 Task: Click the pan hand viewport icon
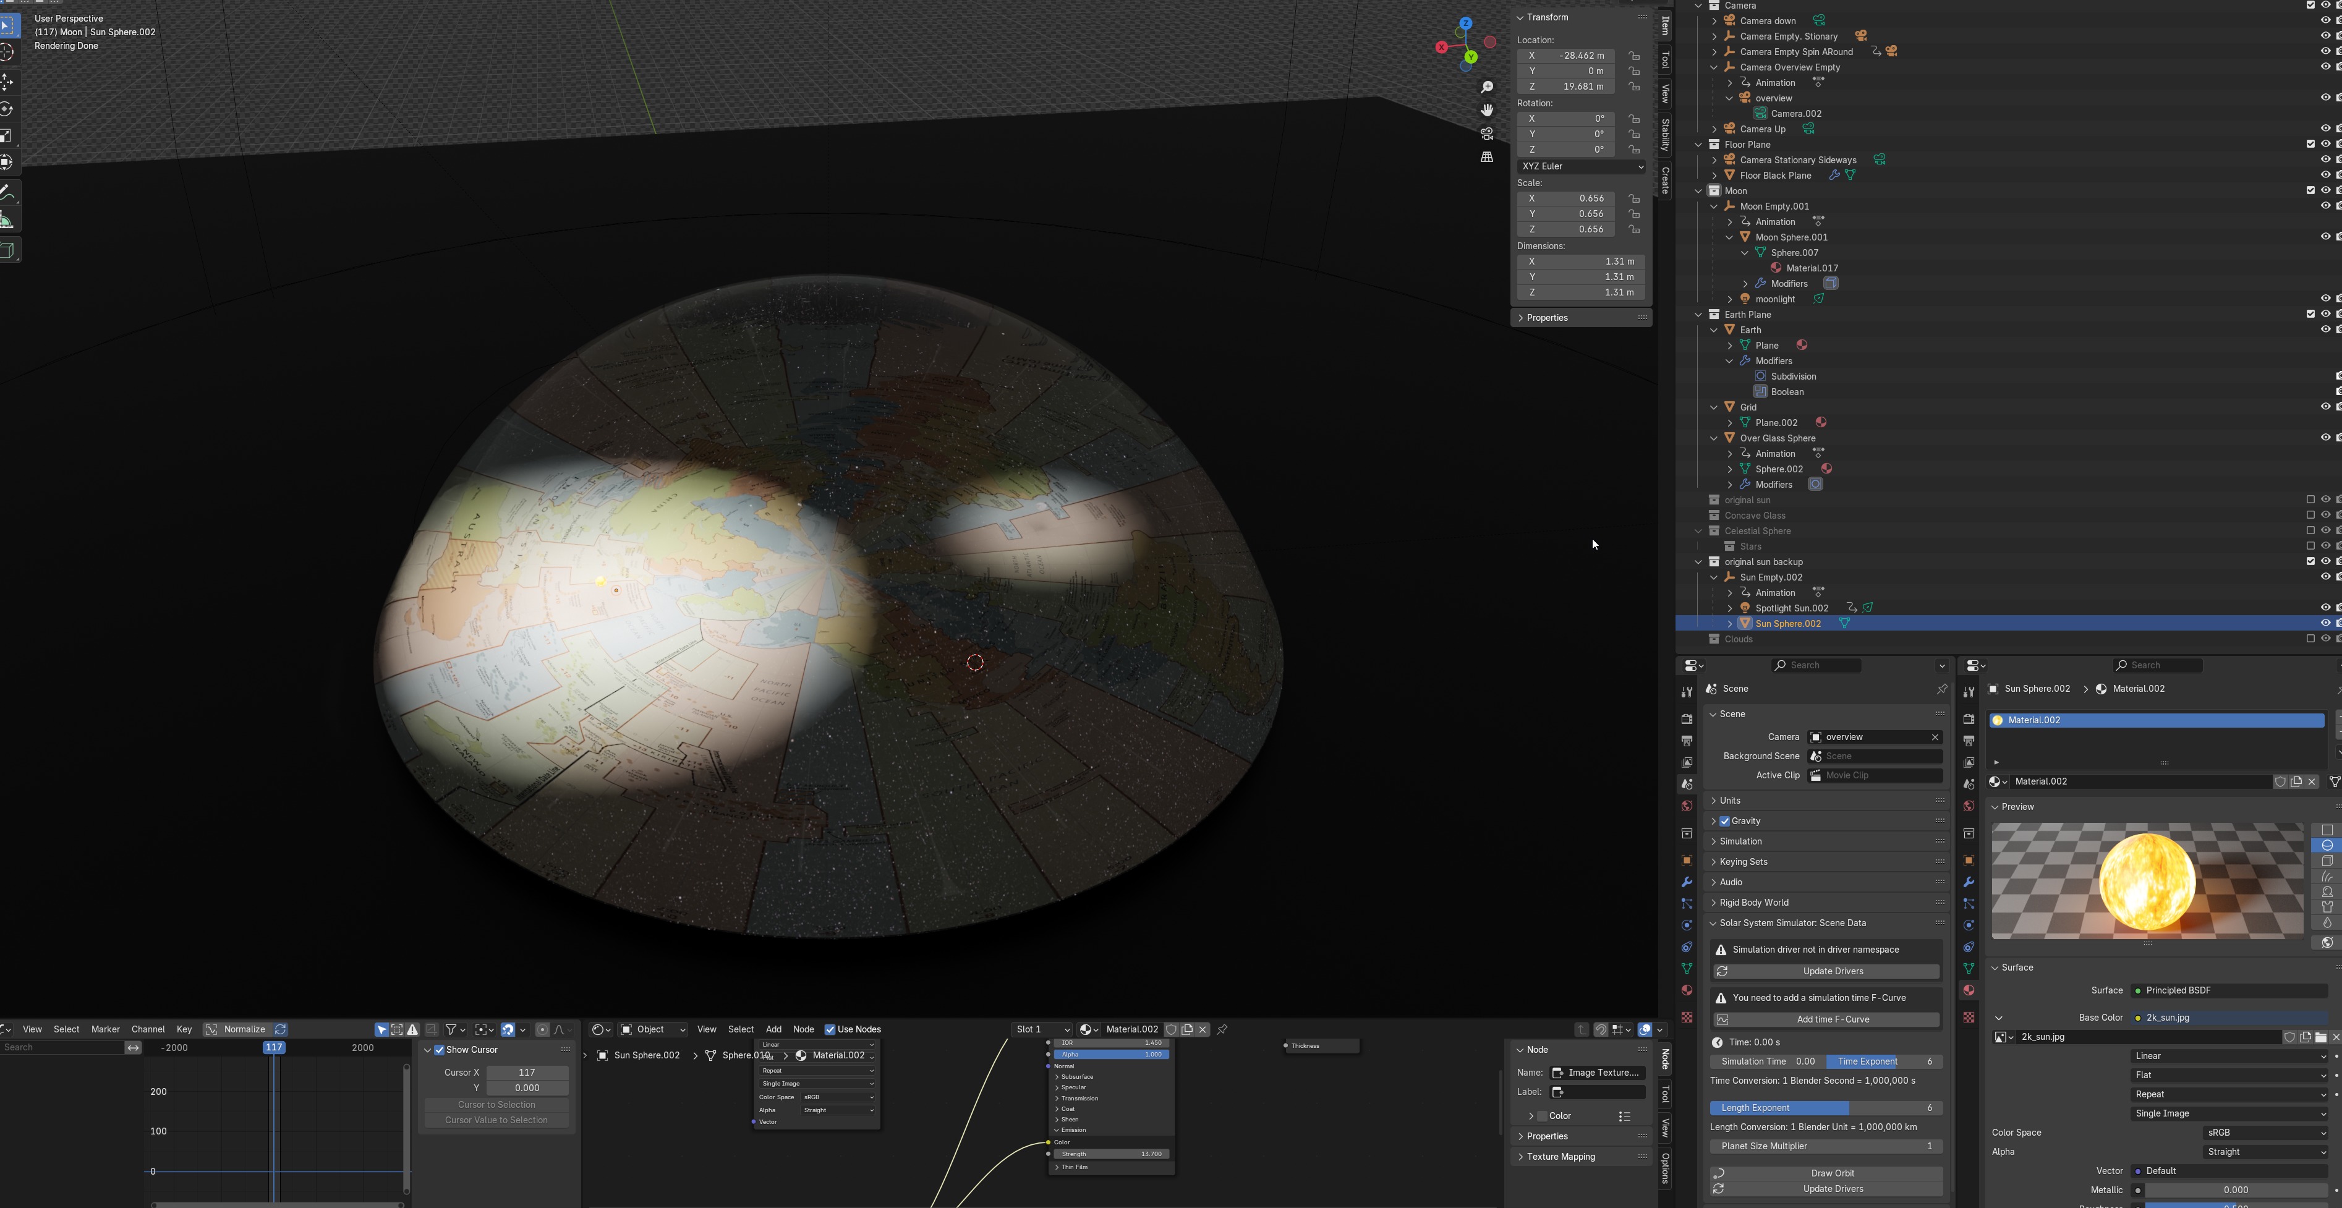pos(1486,110)
